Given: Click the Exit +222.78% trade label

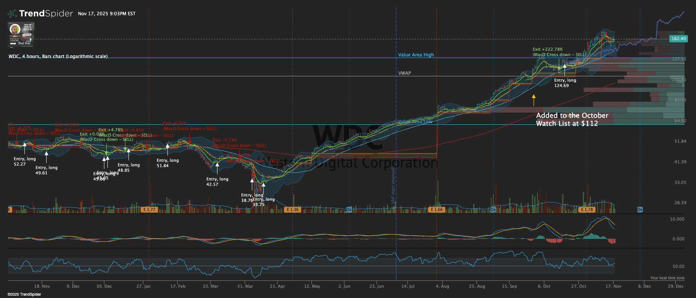Looking at the screenshot, I should (548, 49).
